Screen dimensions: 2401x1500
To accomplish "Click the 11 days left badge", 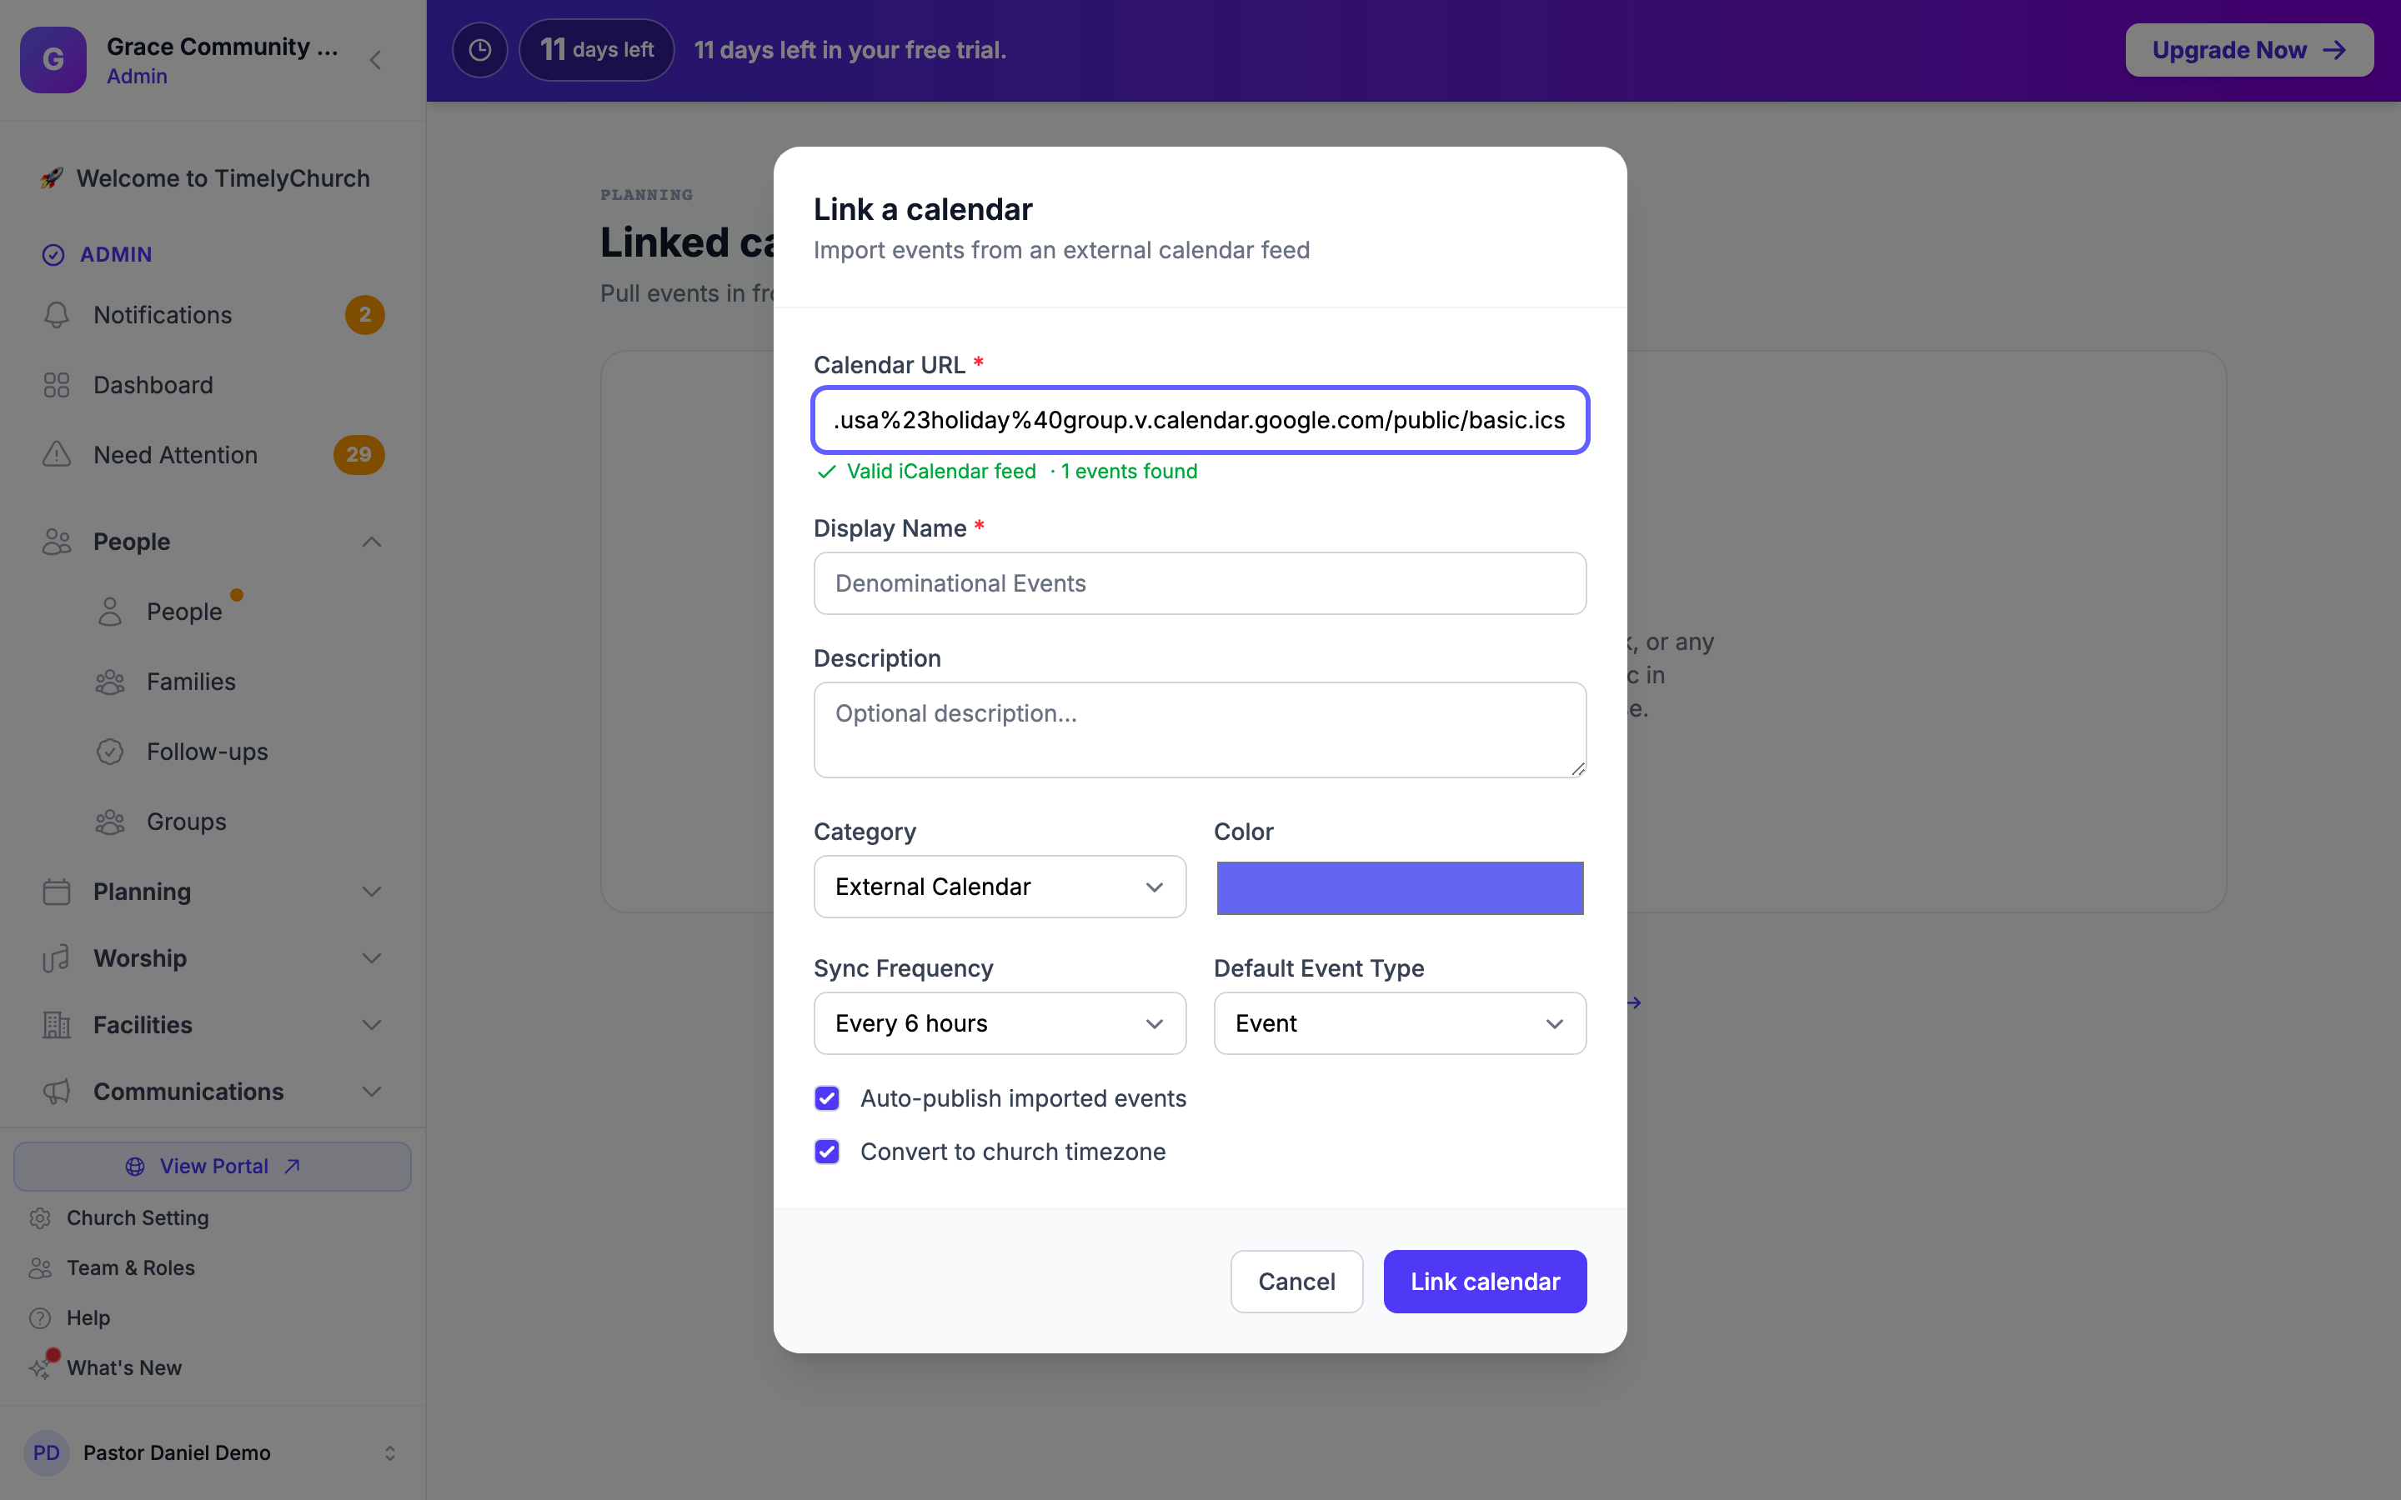I will click(x=596, y=50).
